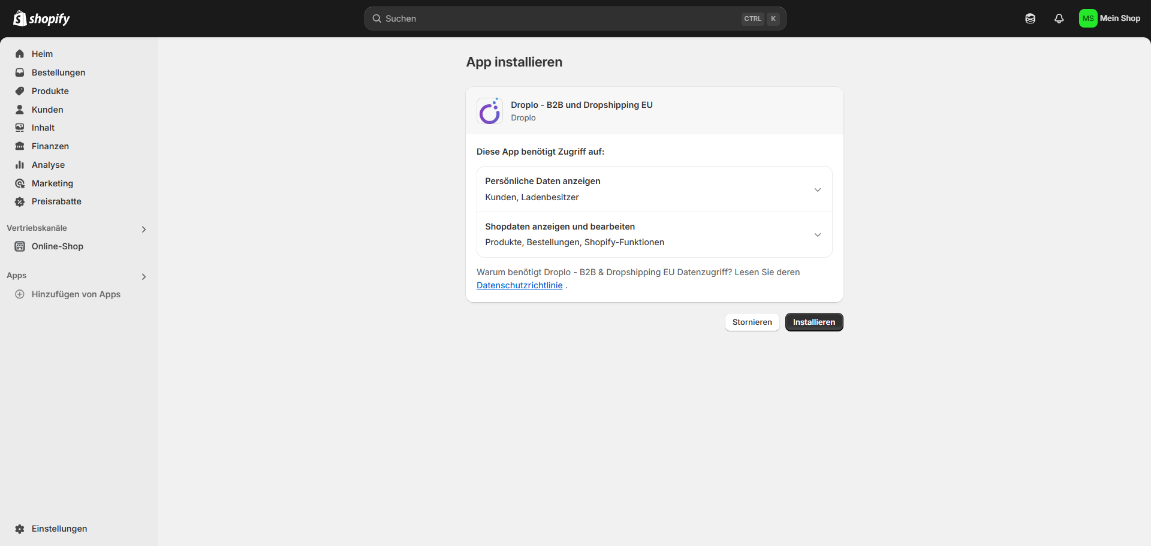Click the Analyse bar chart icon
The image size is (1151, 546).
coord(20,165)
